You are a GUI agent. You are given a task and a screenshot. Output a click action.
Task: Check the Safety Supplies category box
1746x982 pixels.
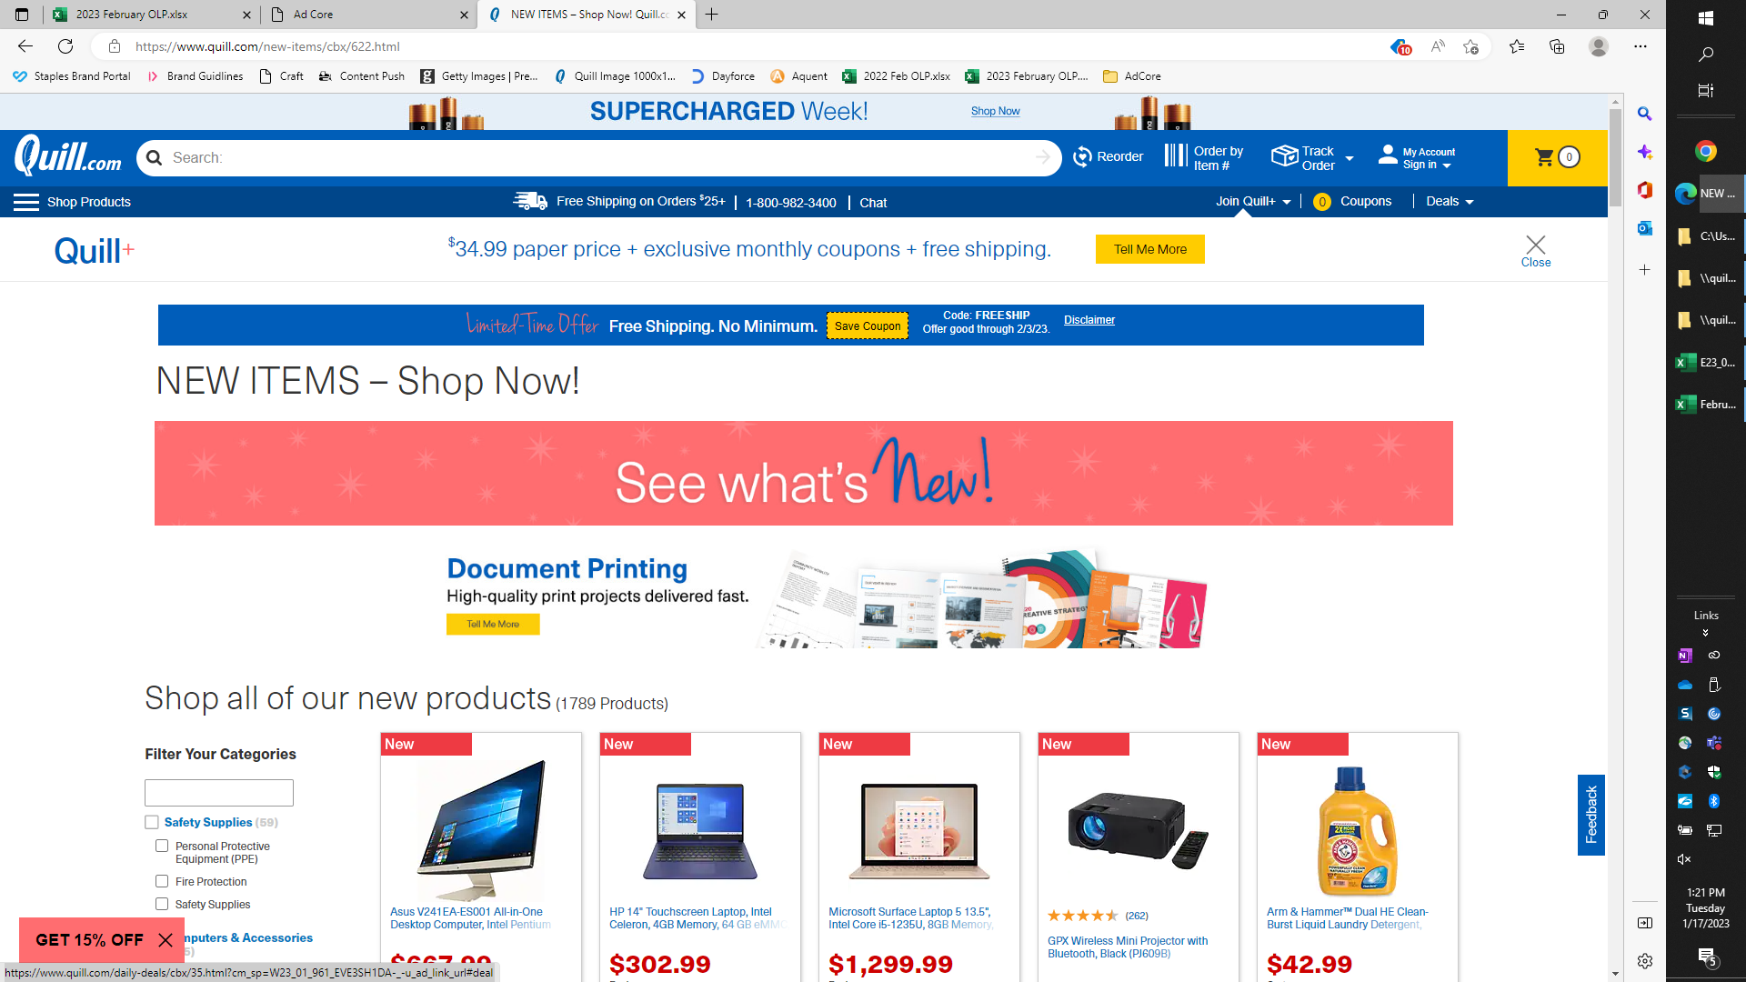point(152,822)
